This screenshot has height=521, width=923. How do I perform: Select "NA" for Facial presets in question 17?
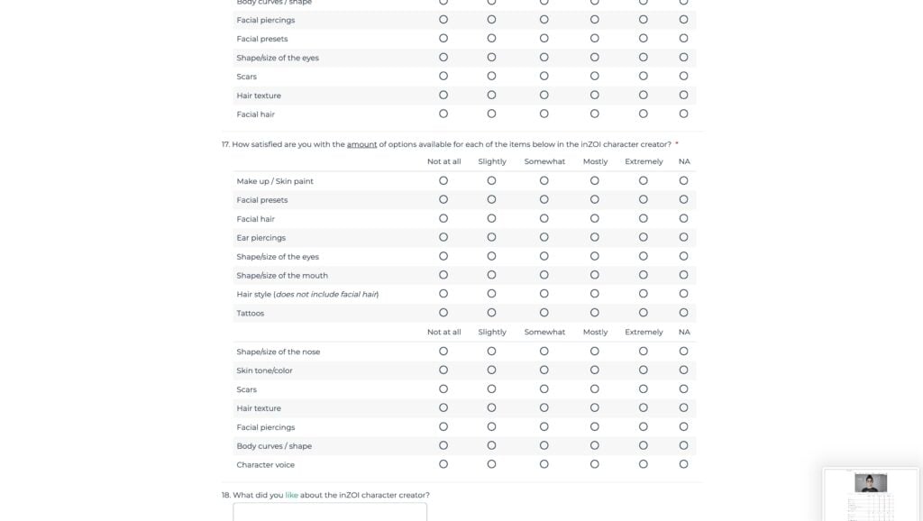click(x=684, y=199)
